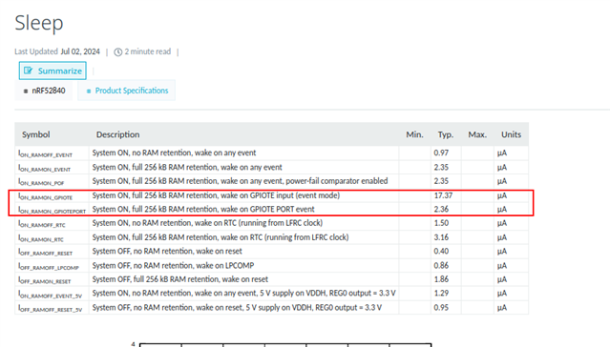The image size is (610, 347).
Task: Click the 17.37 typical value
Action: point(443,195)
